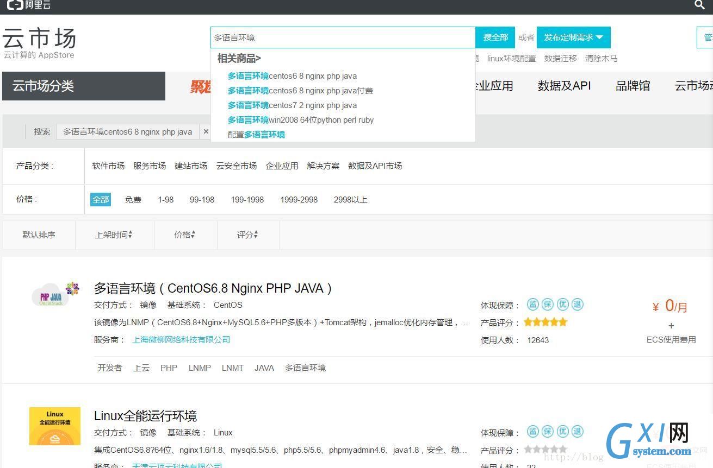Click the 监 guarantee badge on the 多语言环境 product

click(533, 305)
